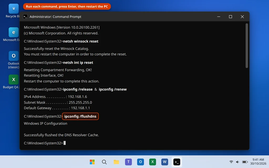Click the volume speaker tray icon
269x168 pixels.
(237, 162)
